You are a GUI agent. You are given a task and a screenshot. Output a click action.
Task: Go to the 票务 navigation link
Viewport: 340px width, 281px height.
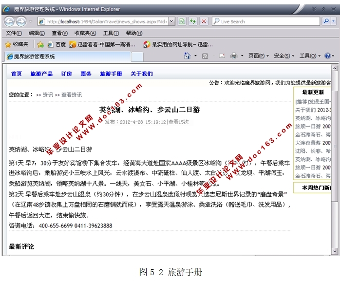pos(86,74)
